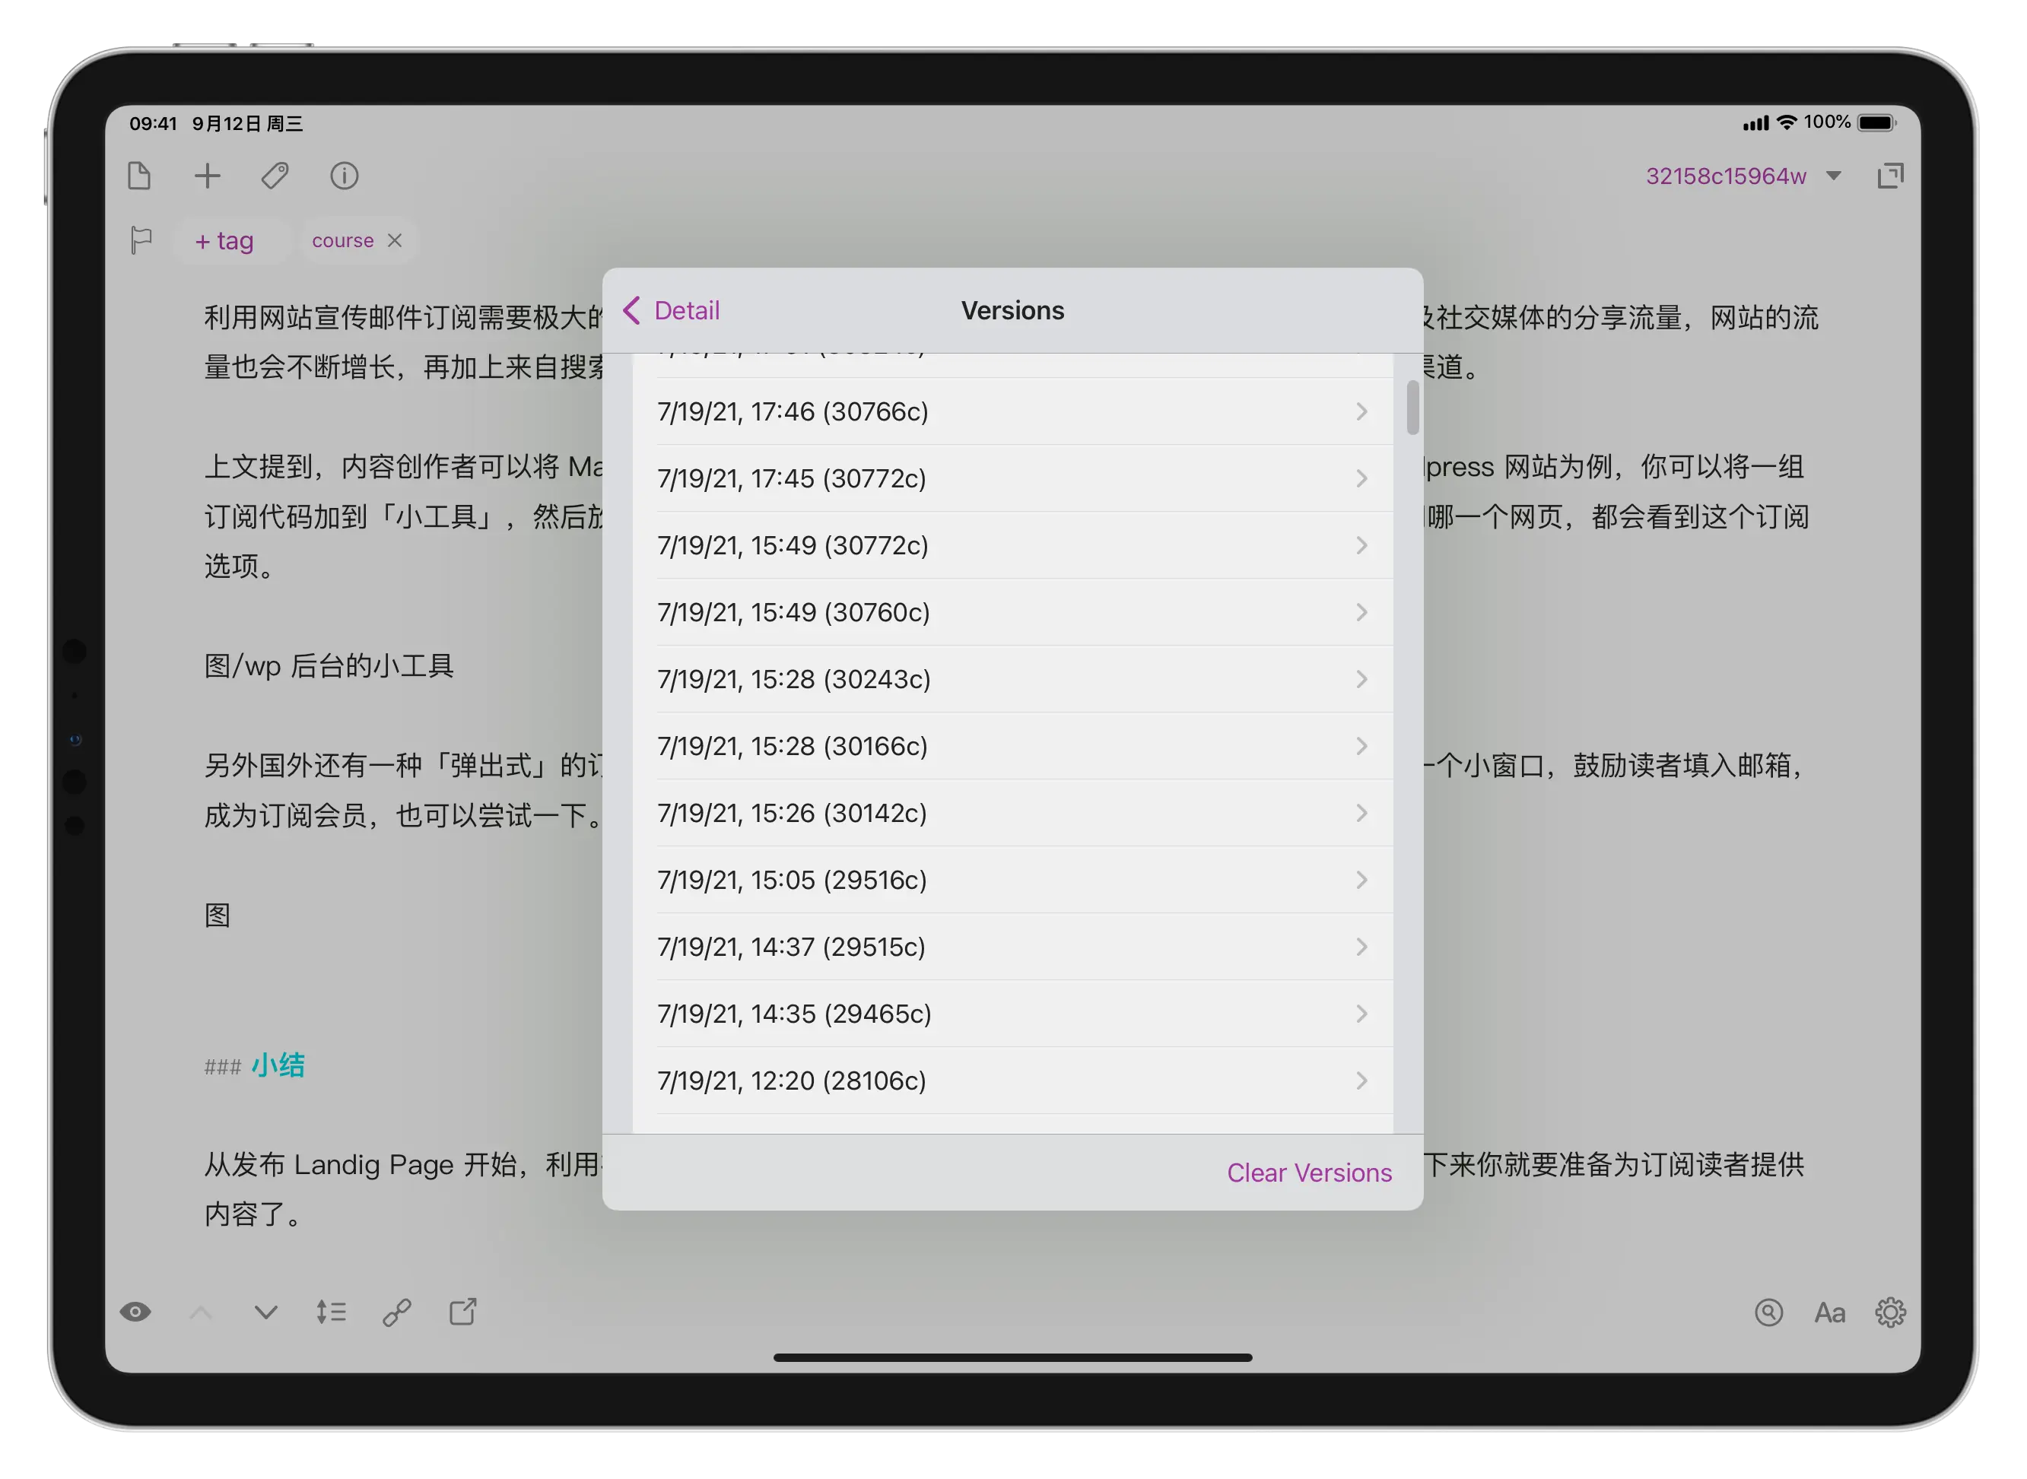Open the search icon in bottom bar
2027x1479 pixels.
1768,1312
